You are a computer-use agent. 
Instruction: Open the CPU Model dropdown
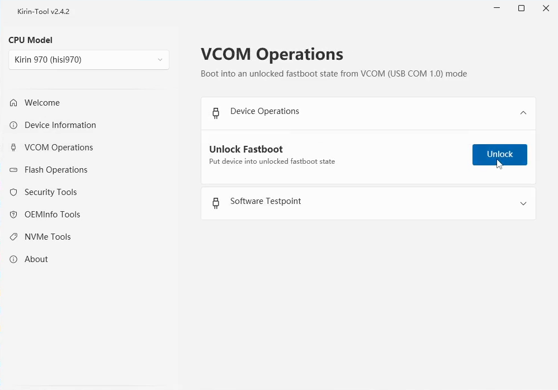pos(88,60)
